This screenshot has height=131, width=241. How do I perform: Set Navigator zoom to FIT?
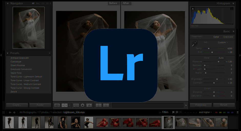coord(33,3)
